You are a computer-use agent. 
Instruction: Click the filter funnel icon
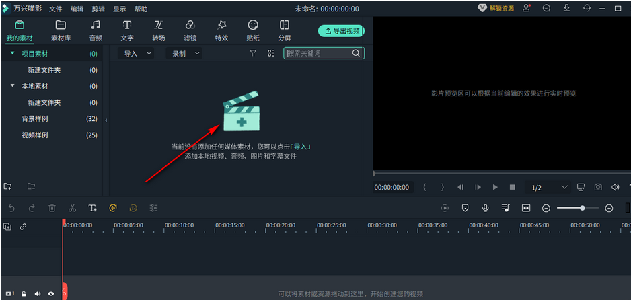253,53
